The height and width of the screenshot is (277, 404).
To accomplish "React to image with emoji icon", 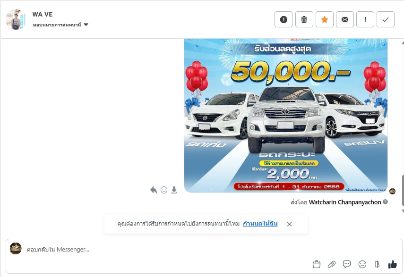I will [x=164, y=190].
